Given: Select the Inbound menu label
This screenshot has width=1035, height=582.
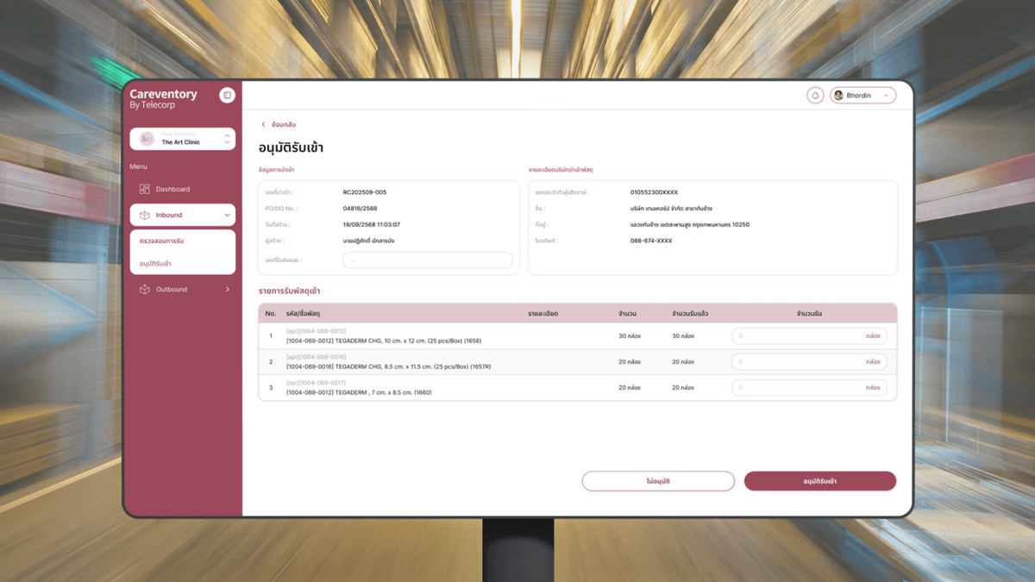Looking at the screenshot, I should click(x=169, y=215).
